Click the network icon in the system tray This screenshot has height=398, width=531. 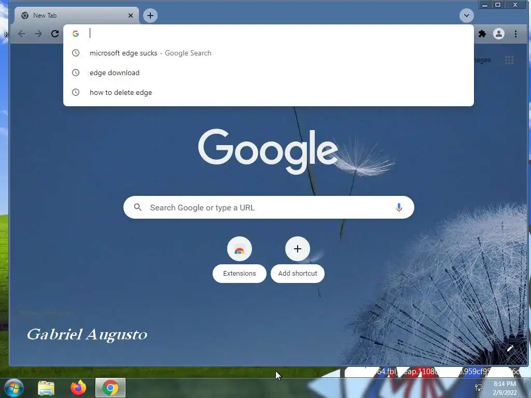(x=479, y=388)
